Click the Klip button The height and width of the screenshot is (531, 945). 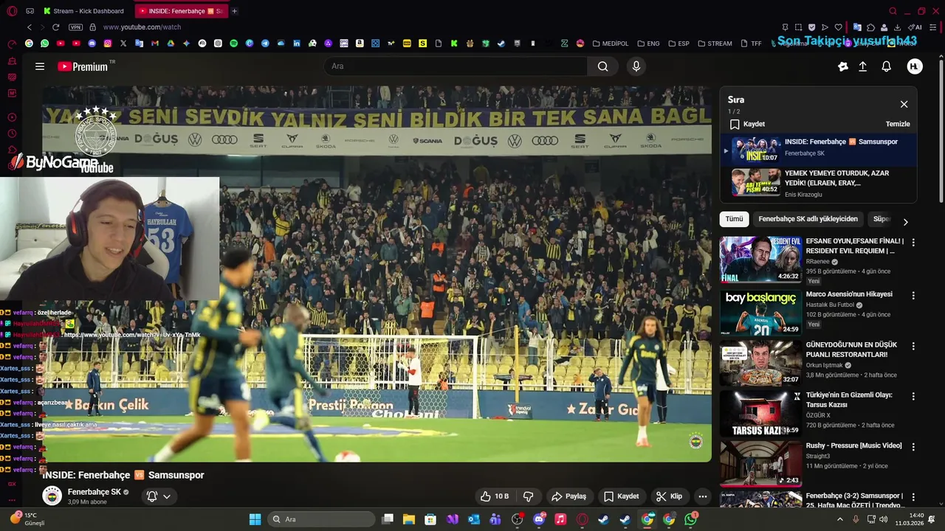coord(669,496)
